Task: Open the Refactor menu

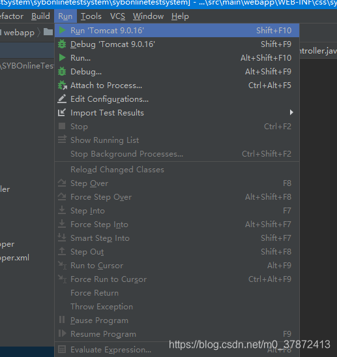Action: [x=11, y=16]
